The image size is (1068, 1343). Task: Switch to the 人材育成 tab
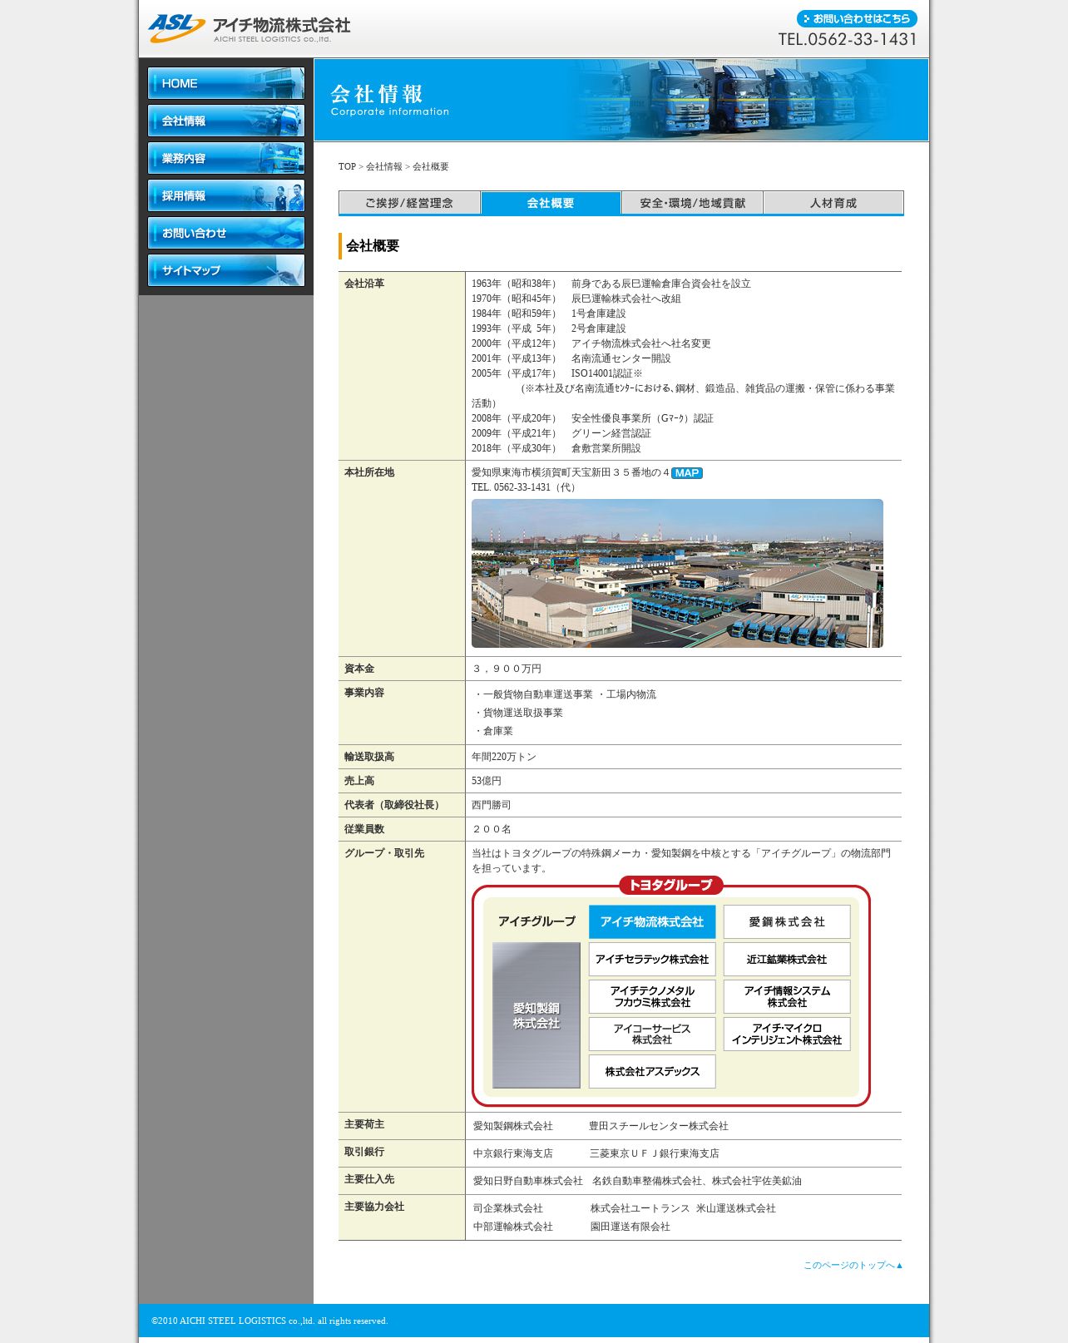833,203
